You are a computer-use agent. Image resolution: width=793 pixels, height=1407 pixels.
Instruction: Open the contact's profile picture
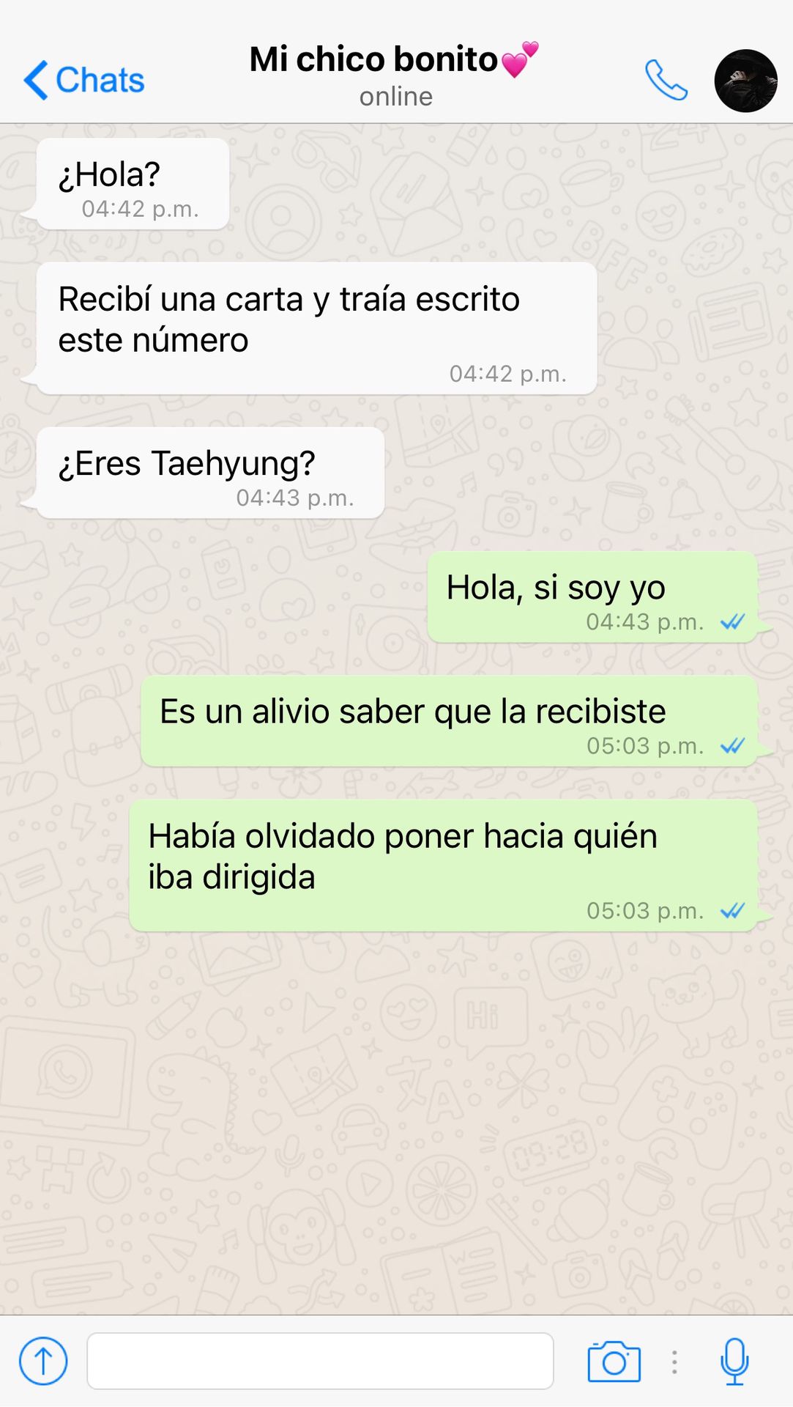click(x=745, y=81)
